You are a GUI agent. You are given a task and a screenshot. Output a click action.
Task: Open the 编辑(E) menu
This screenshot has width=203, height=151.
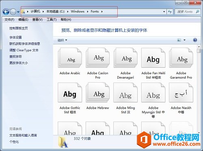click(x=23, y=20)
